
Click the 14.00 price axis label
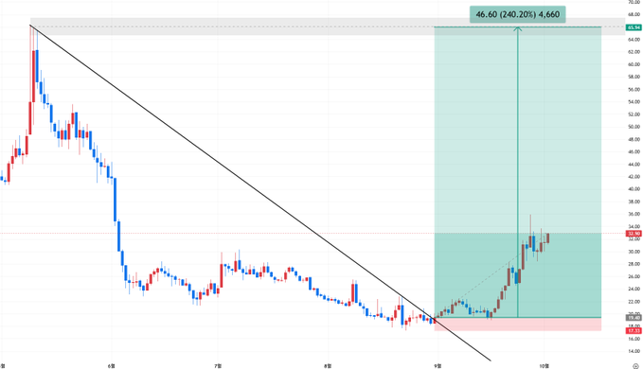pos(634,351)
